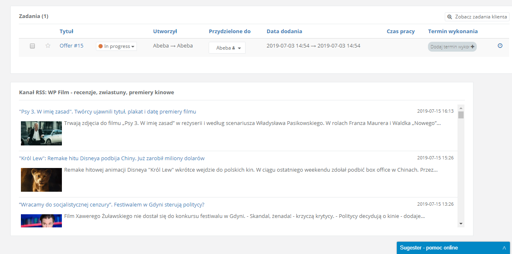512x254 pixels.
Task: Open the "Król Lew" remake article link
Action: click(x=112, y=158)
